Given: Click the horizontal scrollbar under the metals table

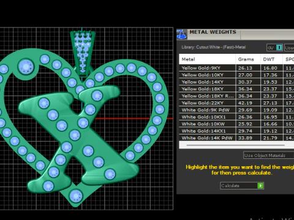Looking at the screenshot, I should (x=236, y=145).
